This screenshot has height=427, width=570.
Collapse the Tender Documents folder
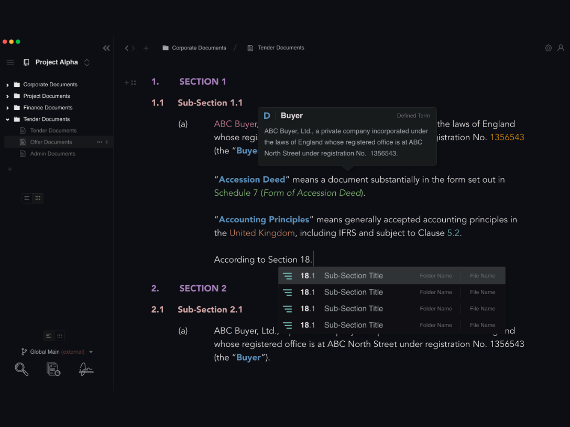(x=6, y=119)
